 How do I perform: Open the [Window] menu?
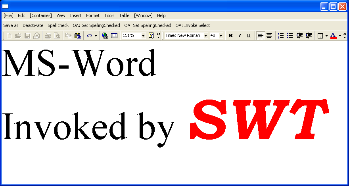click(143, 15)
